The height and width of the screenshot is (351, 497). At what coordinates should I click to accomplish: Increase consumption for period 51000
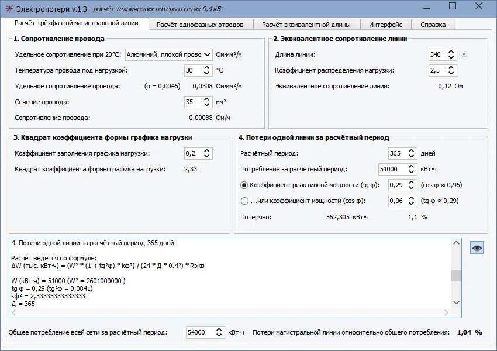[x=411, y=167]
